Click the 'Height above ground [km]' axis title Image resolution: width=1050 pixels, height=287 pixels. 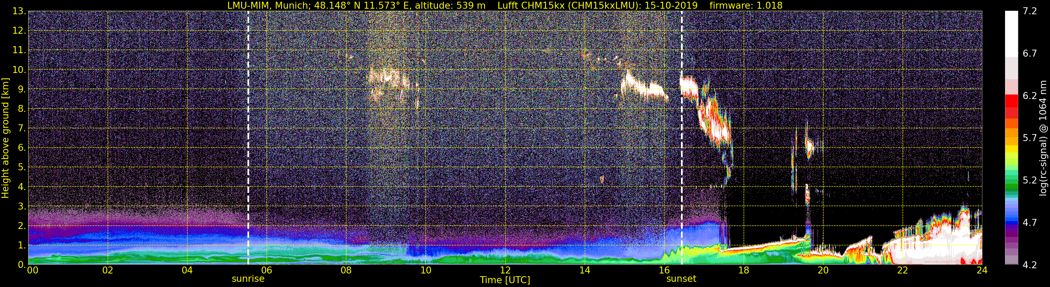[x=5, y=138]
